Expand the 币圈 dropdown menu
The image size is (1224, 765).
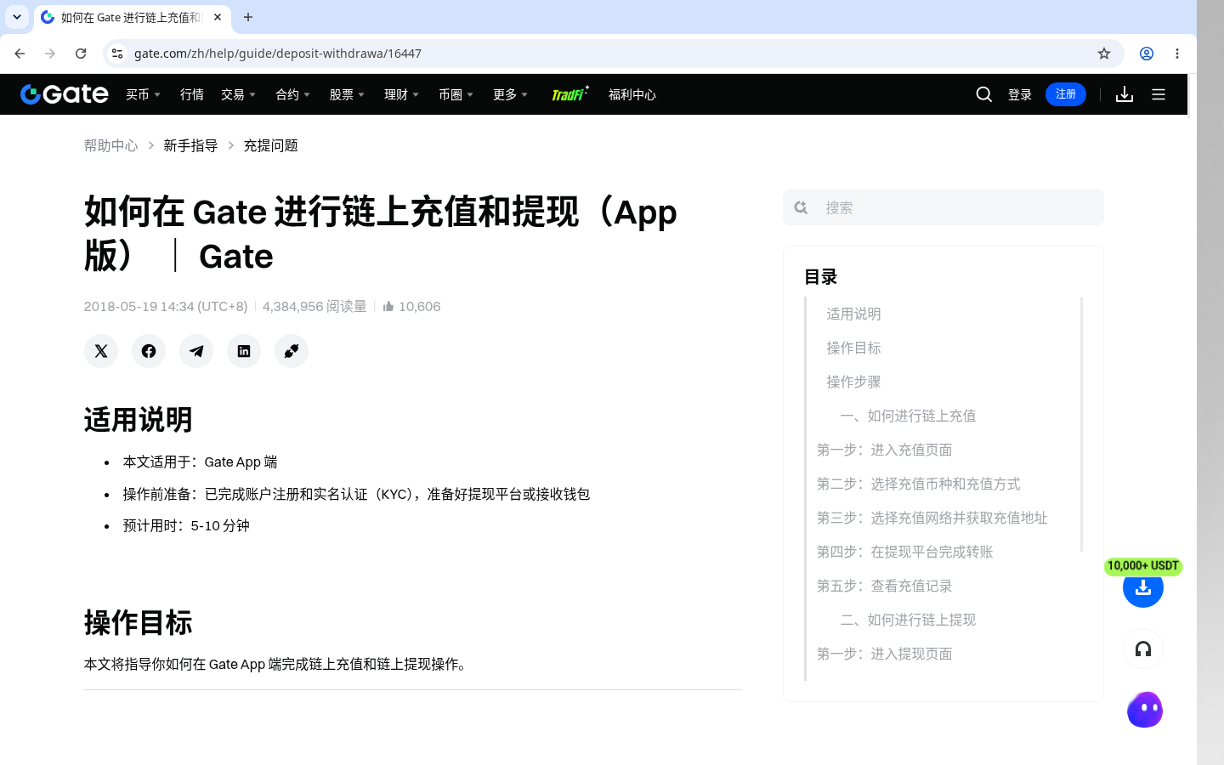click(456, 94)
